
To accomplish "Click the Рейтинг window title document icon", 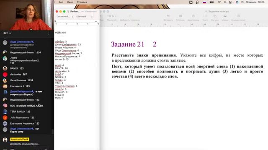I will pyautogui.click(x=68, y=11).
